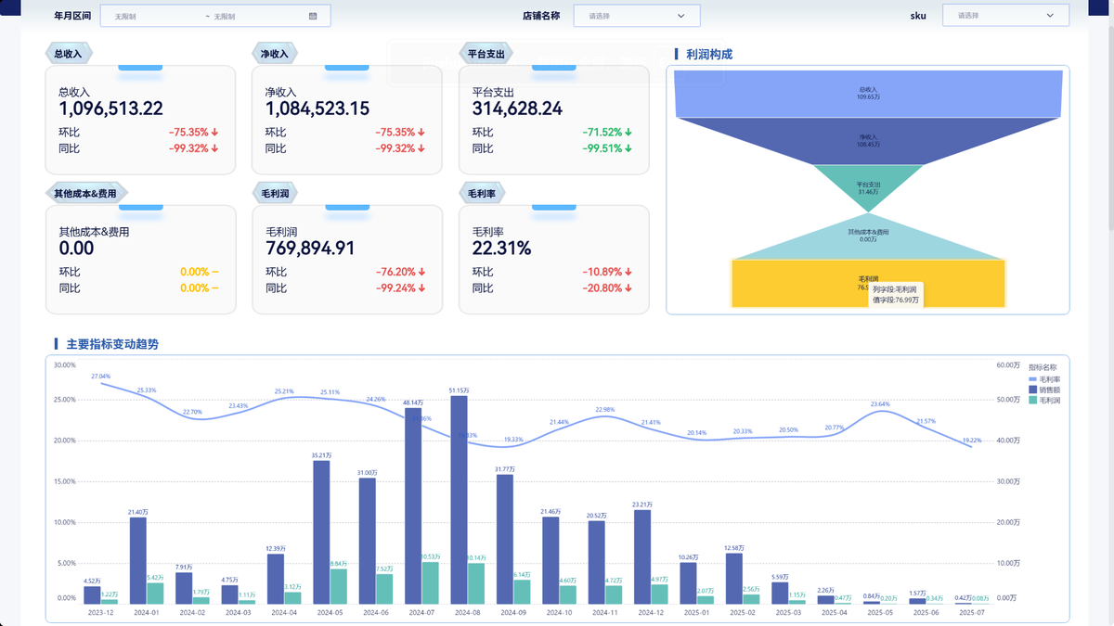Viewport: 1114px width, 626px height.
Task: Click the green down arrow beside 平台支出 同比
Action: pos(628,148)
